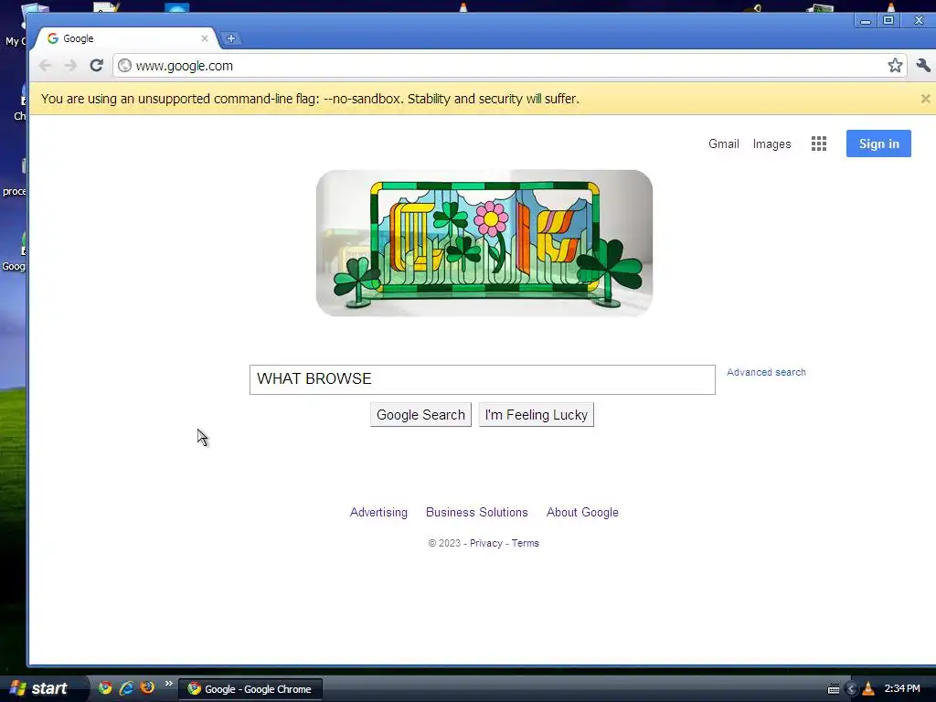The width and height of the screenshot is (936, 702).
Task: Reload the page with the refresh icon
Action: [x=96, y=65]
